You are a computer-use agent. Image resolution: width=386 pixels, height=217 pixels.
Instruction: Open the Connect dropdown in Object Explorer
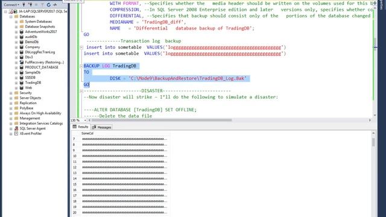click(11, 5)
